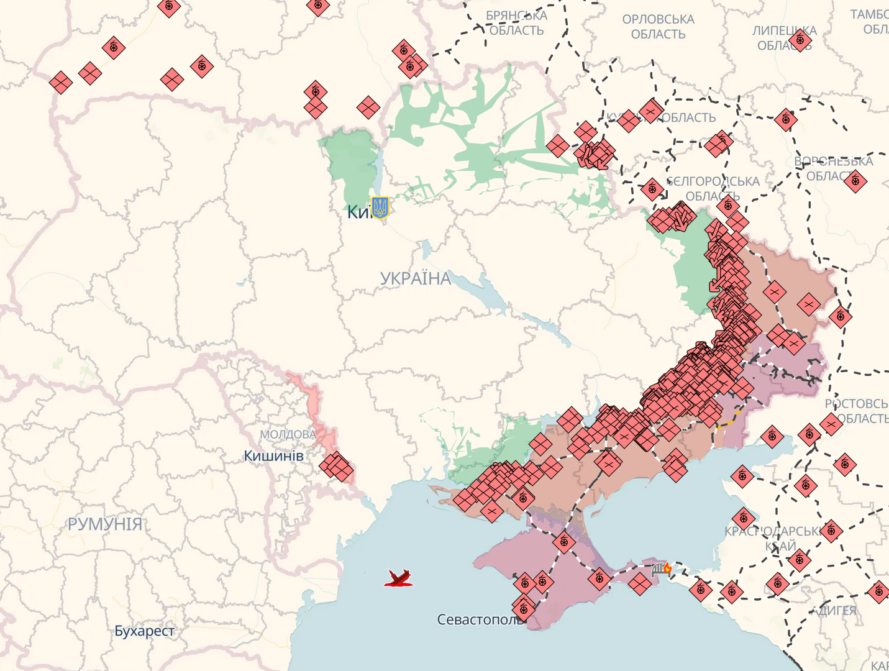The width and height of the screenshot is (889, 671).
Task: Open the burning Crimean bridge icon
Action: [662, 569]
